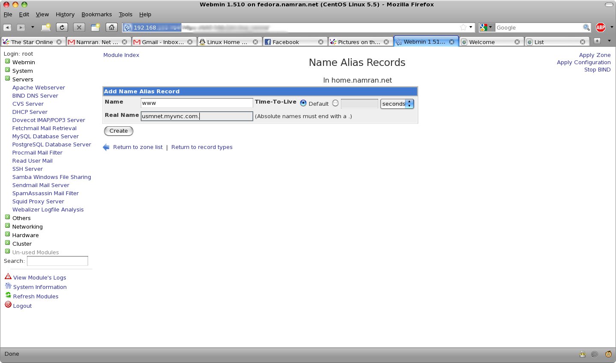Click the Google search magnifier icon
Viewport: 616px width, 363px height.
tap(586, 27)
